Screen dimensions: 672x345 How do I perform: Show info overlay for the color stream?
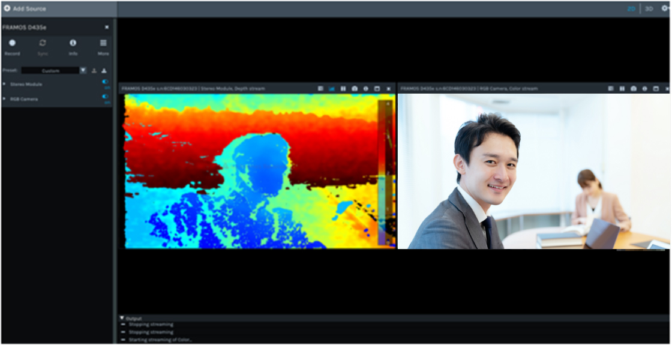point(644,89)
